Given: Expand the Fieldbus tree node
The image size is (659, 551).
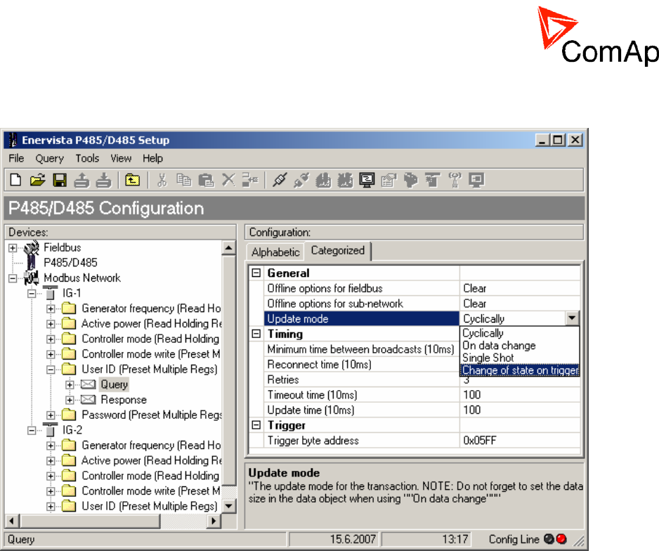Looking at the screenshot, I should 13,248.
